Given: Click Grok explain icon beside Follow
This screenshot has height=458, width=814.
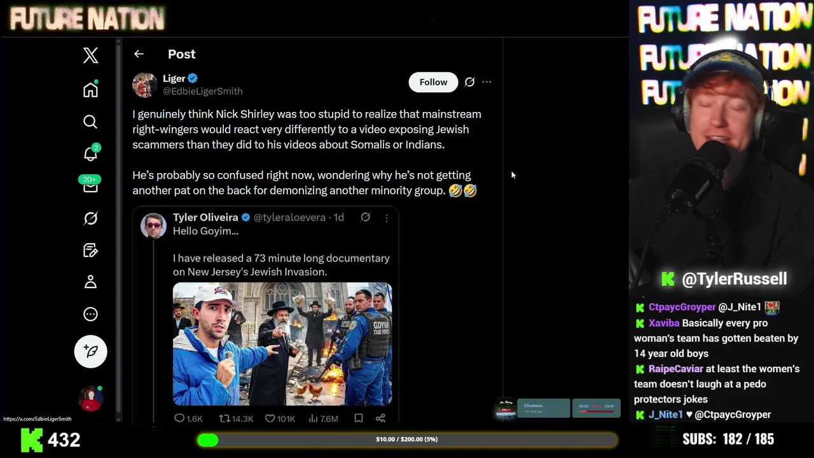Looking at the screenshot, I should [469, 82].
